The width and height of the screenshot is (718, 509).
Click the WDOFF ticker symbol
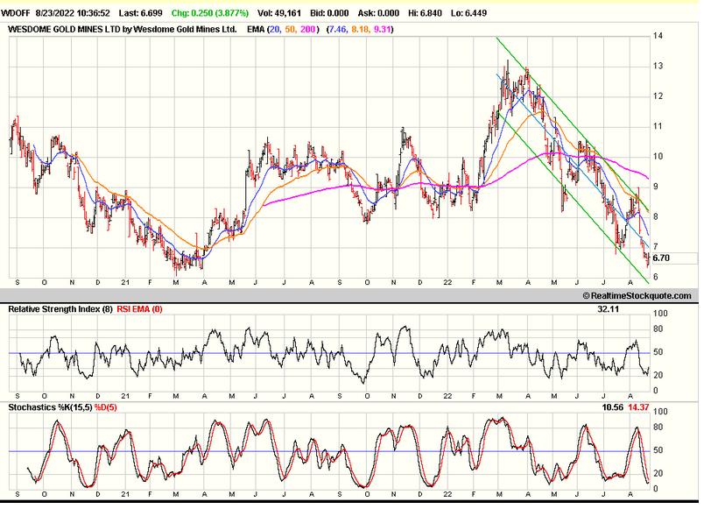[x=18, y=14]
